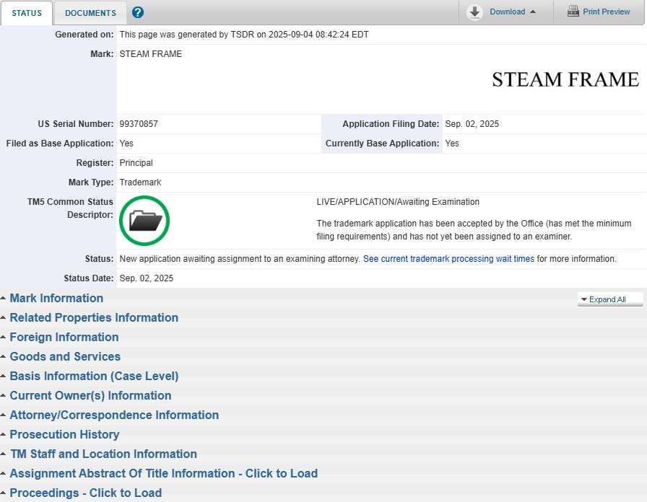Expand the Prosecution History section

[x=64, y=435]
